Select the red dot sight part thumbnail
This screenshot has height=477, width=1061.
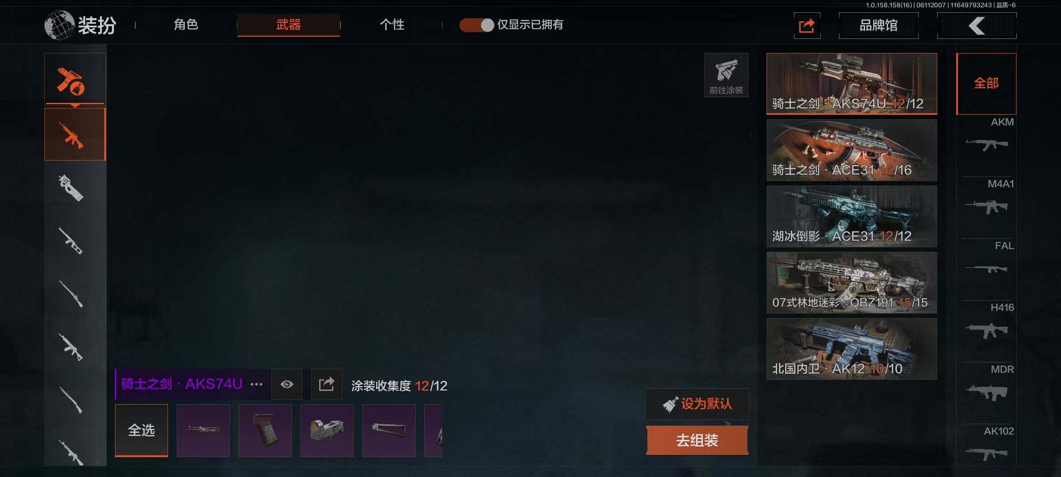click(327, 430)
